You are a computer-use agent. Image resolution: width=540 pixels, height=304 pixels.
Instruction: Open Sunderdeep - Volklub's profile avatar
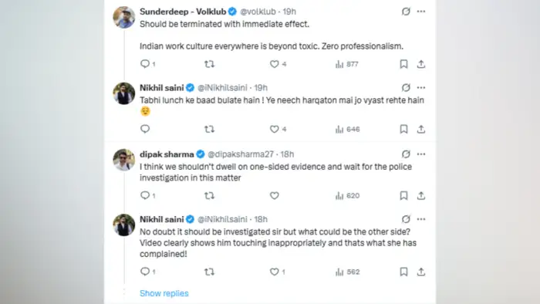click(x=124, y=17)
